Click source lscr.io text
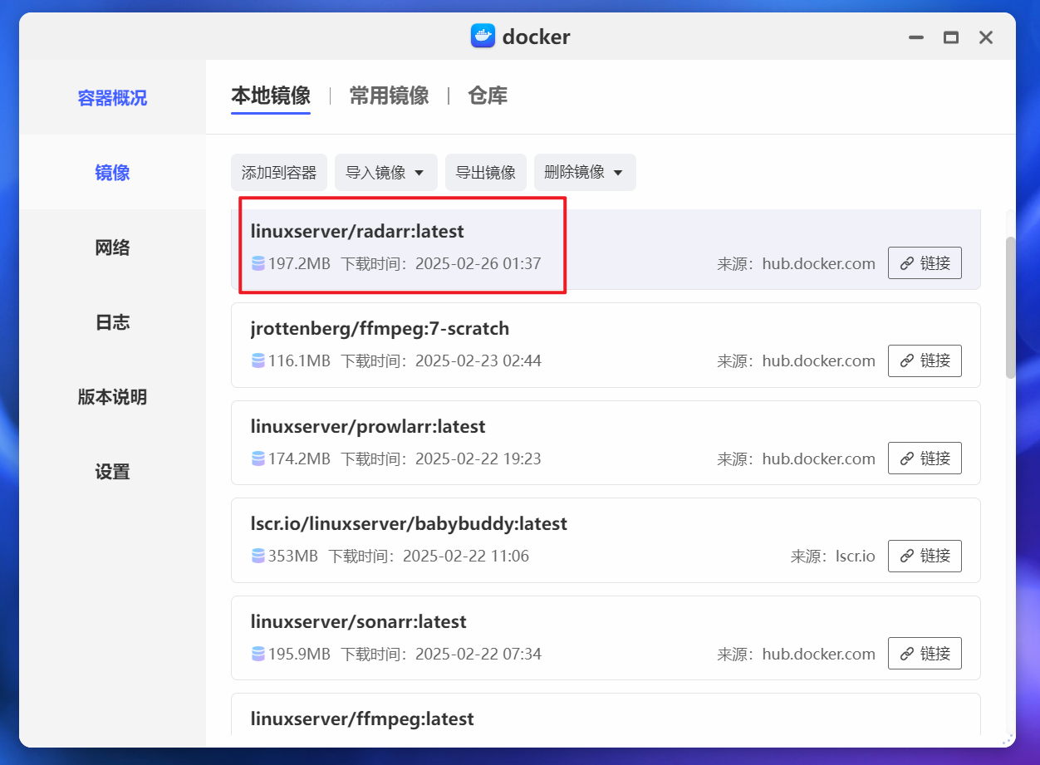The image size is (1040, 765). click(x=856, y=556)
